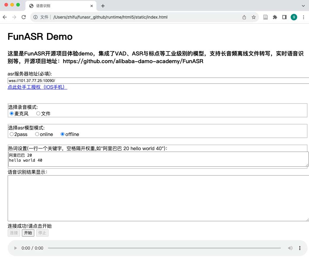This screenshot has height=264, width=309.
Task: Expand the tab search chevron
Action: (303, 6)
